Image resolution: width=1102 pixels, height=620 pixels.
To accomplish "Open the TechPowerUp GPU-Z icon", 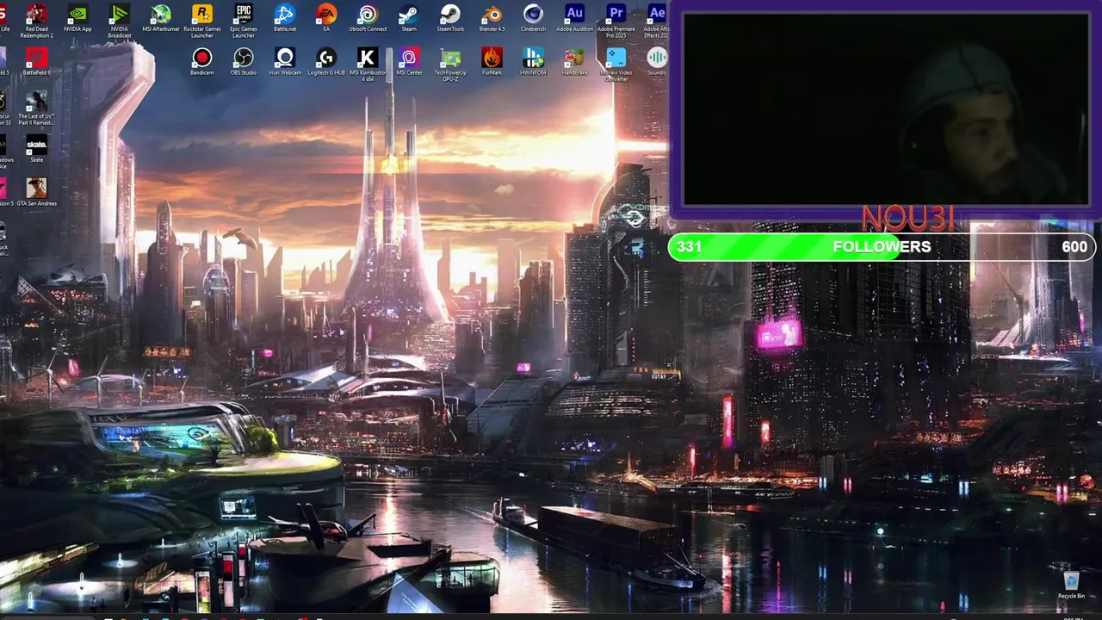I will (450, 65).
